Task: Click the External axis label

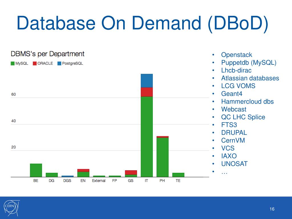Action: [99, 181]
